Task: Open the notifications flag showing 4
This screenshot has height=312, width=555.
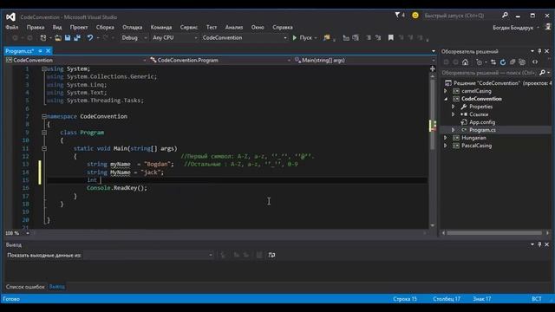Action: click(x=400, y=16)
